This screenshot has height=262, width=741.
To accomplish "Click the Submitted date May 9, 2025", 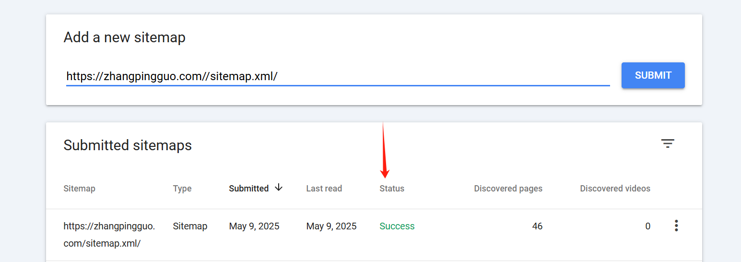I will click(254, 226).
